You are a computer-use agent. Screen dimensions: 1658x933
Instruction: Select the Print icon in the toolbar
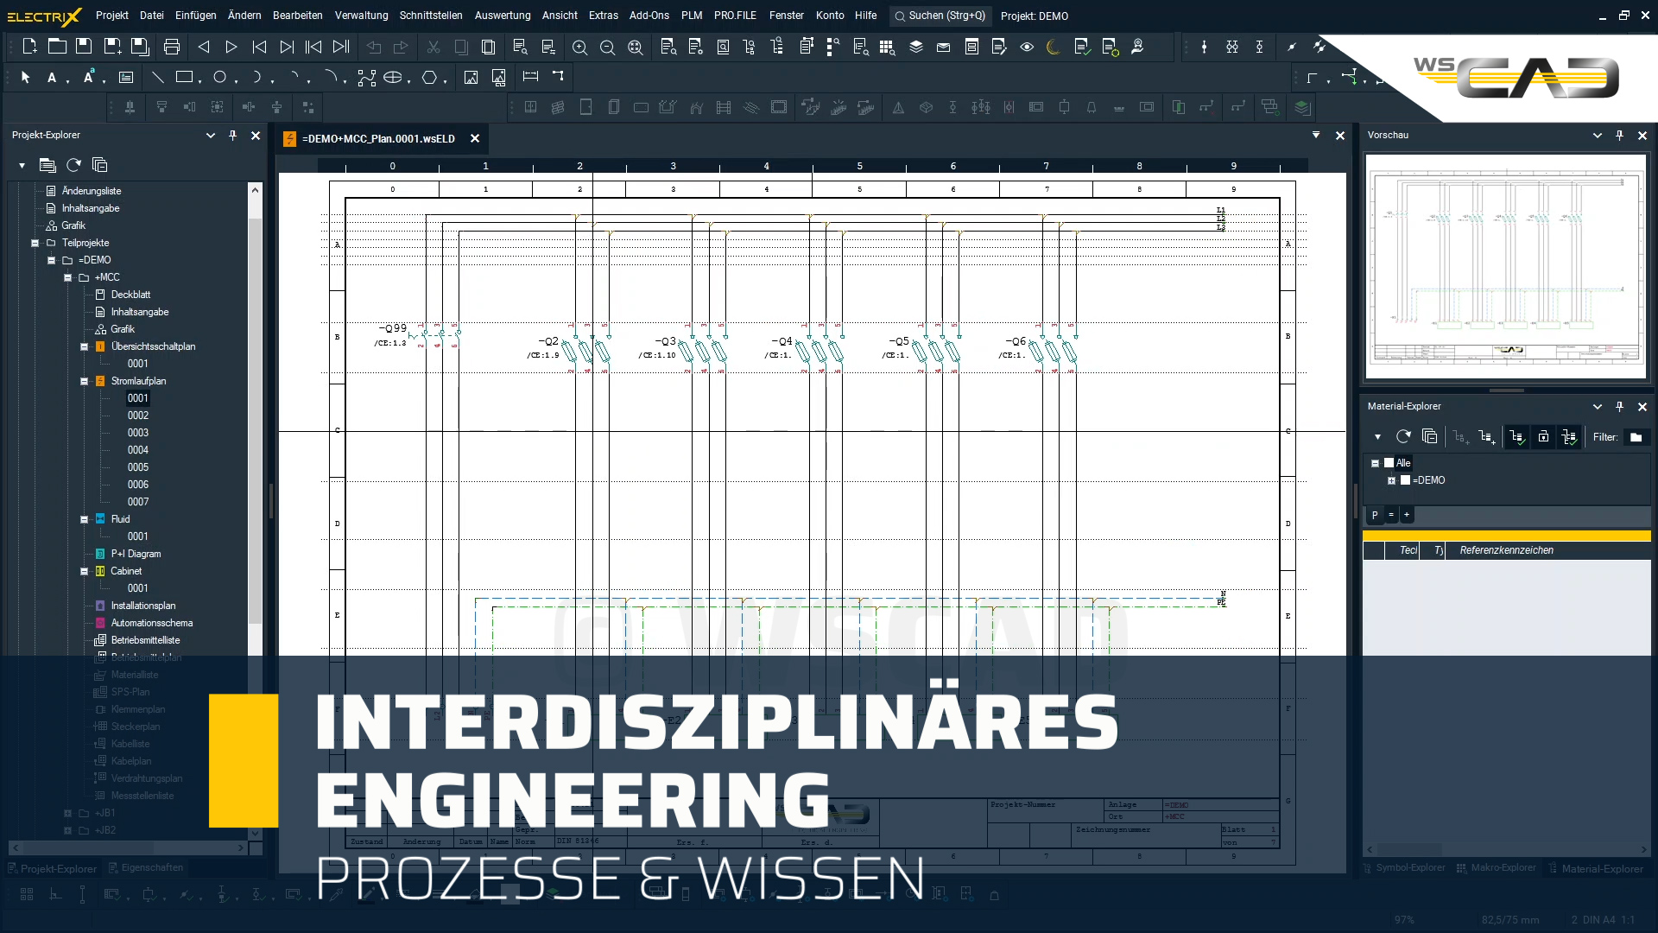[171, 48]
